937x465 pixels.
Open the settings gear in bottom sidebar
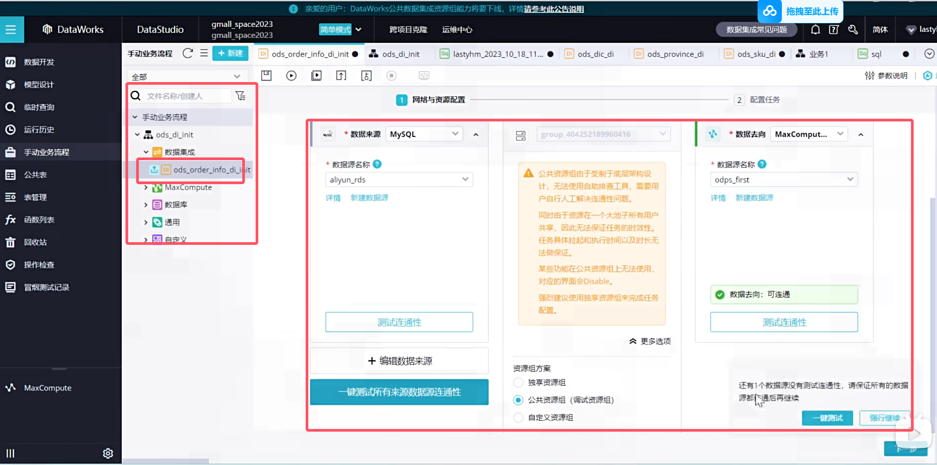pos(108,453)
